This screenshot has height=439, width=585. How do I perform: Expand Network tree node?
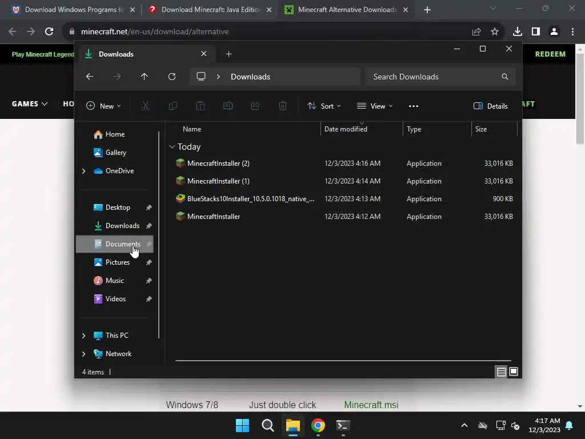coord(83,354)
